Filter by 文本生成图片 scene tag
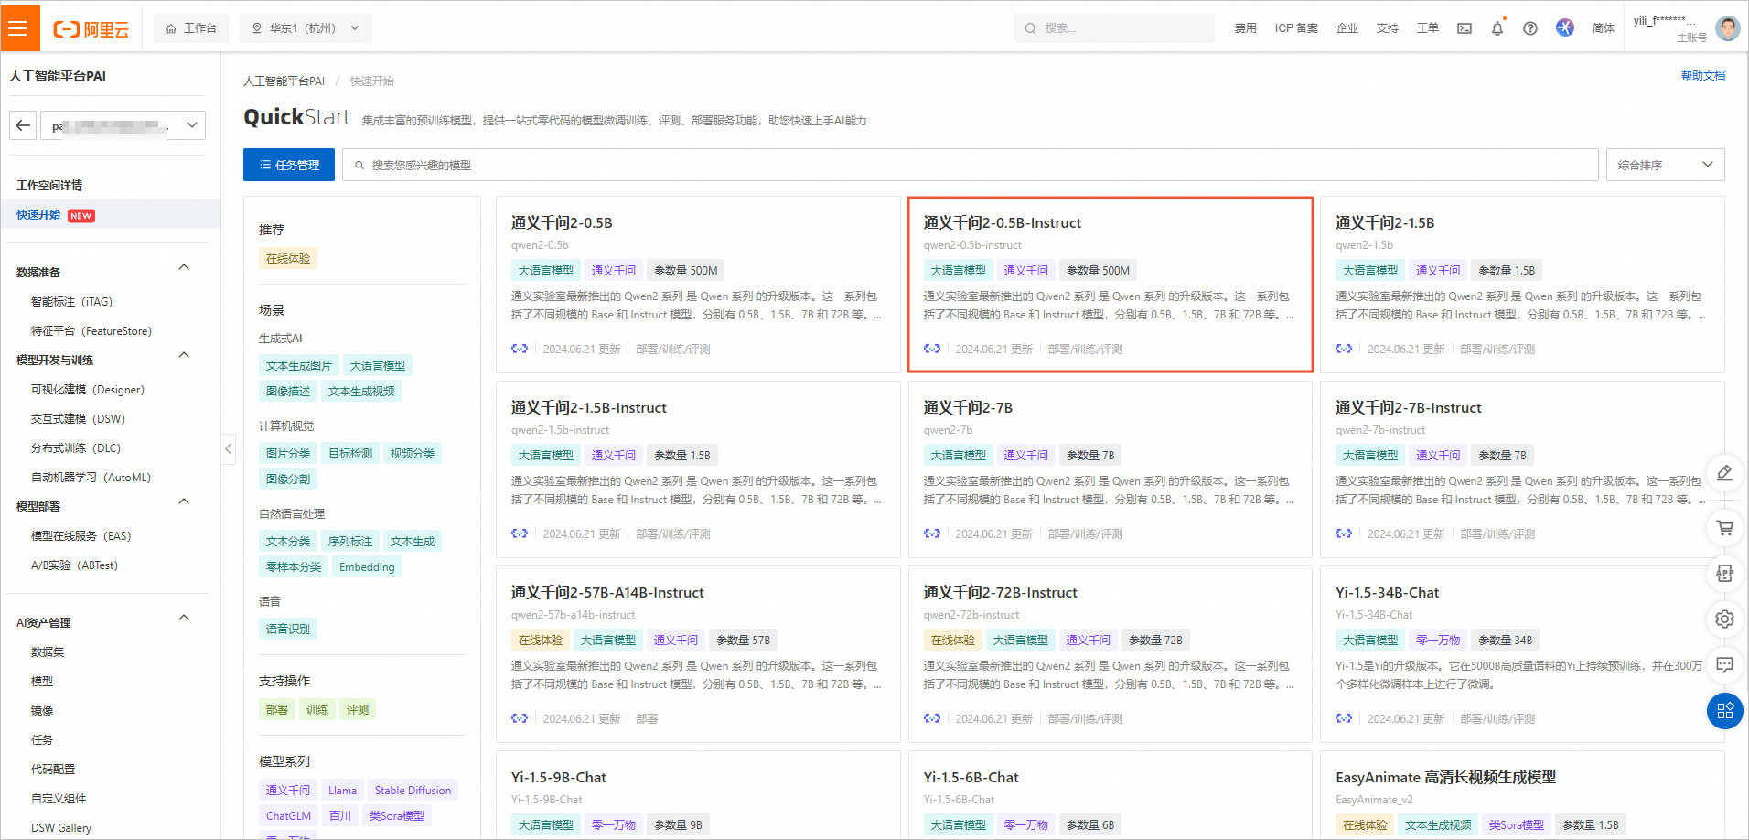This screenshot has width=1749, height=840. (299, 366)
